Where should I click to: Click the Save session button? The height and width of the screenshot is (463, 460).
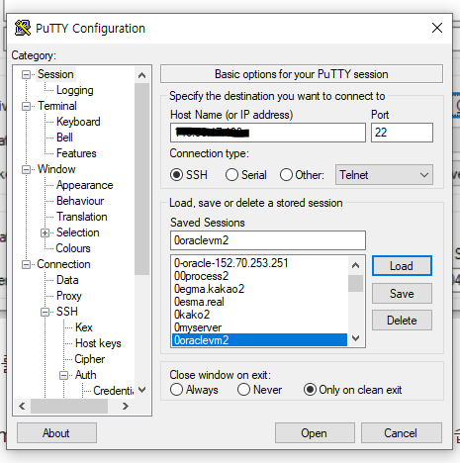point(402,294)
